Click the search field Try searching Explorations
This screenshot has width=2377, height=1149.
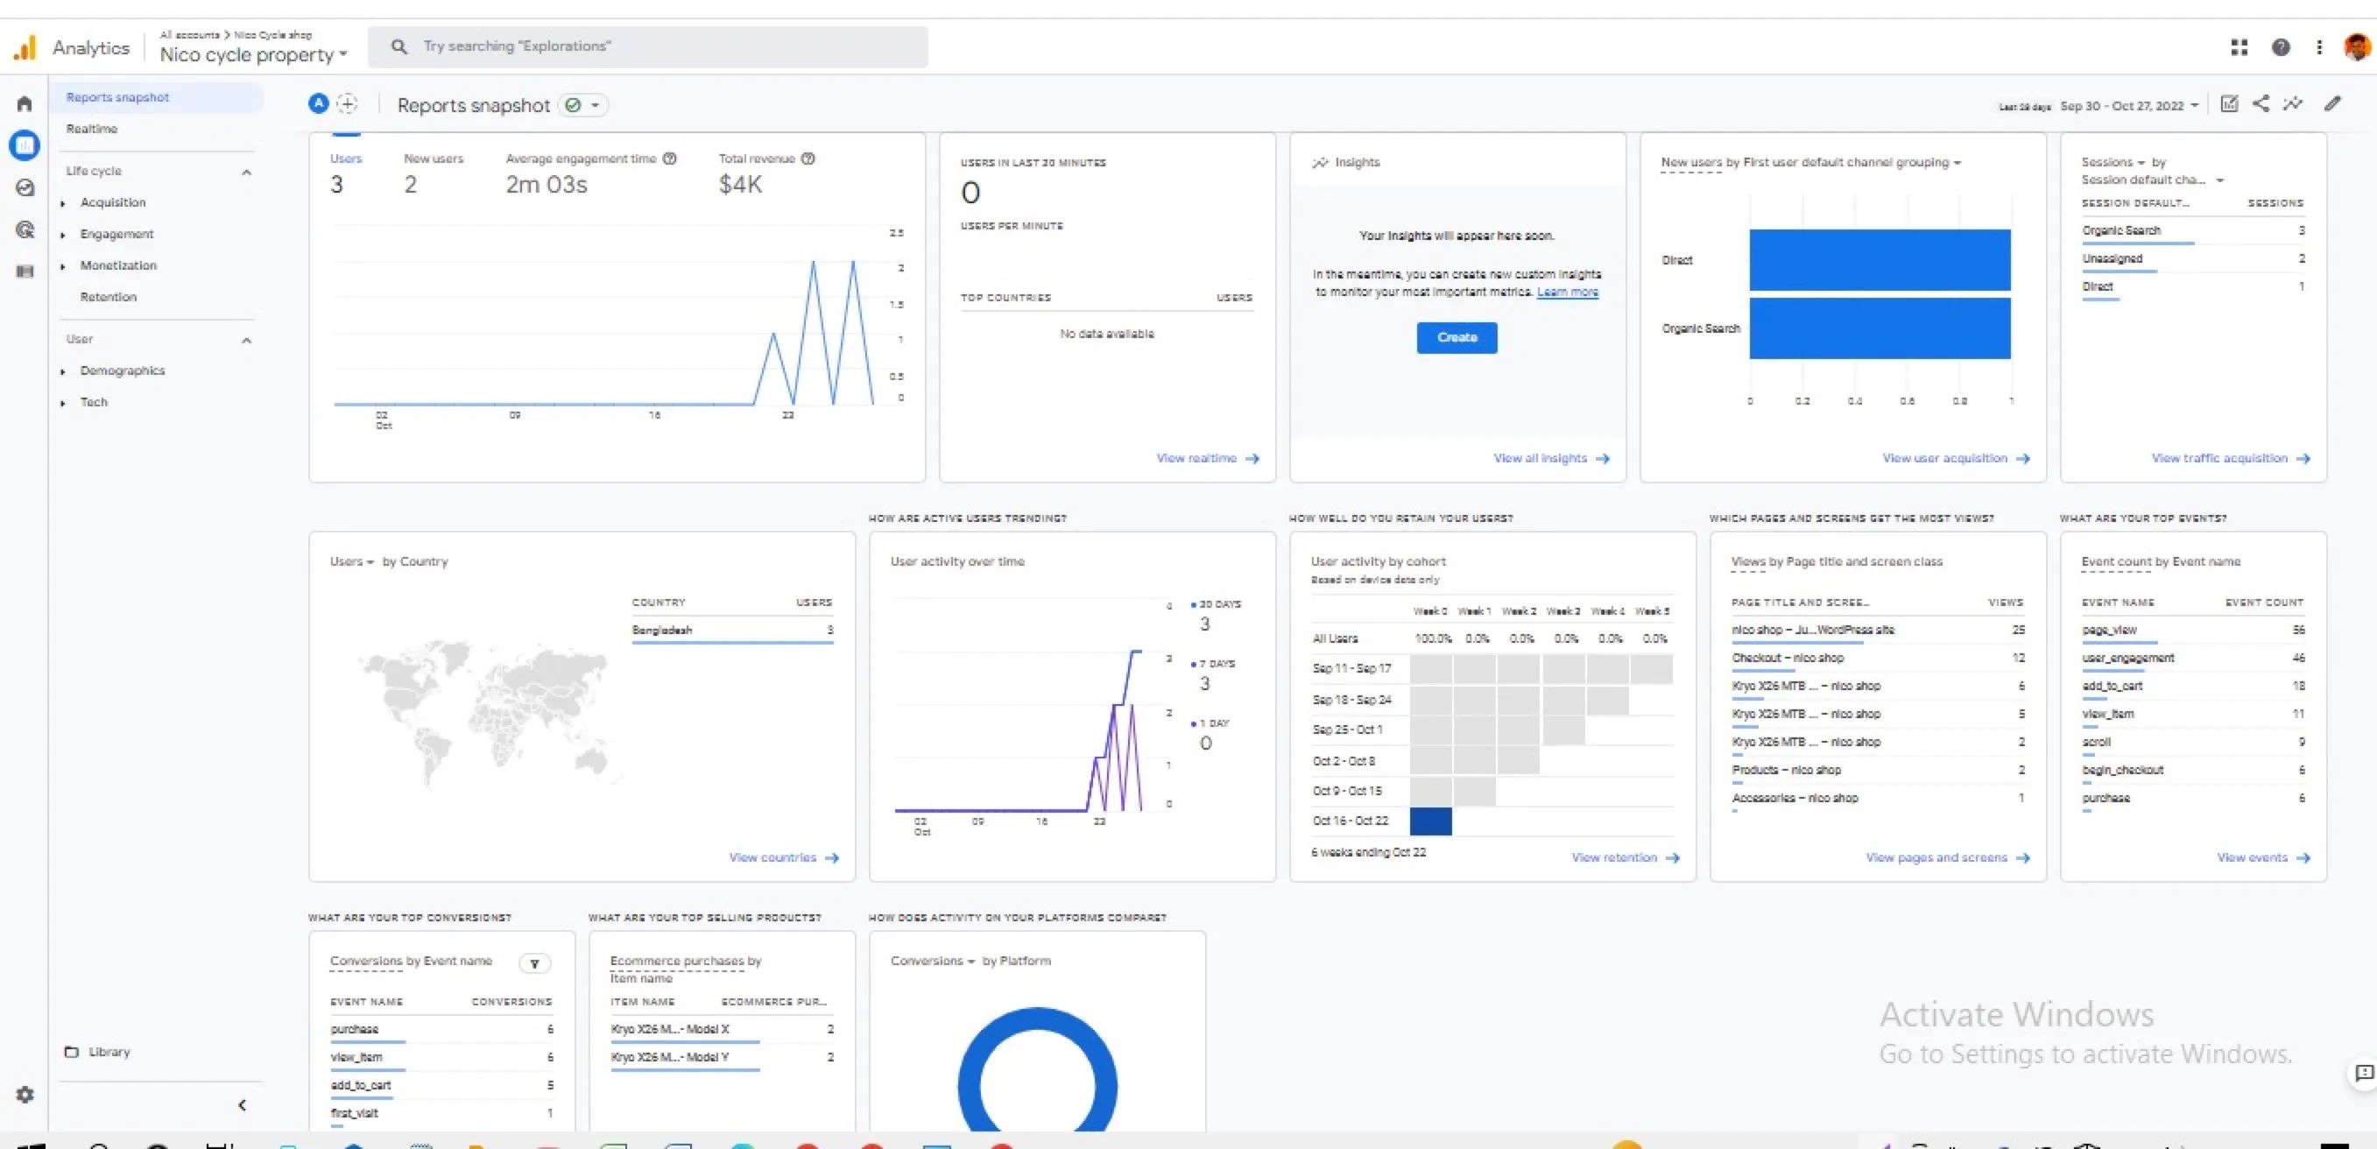pyautogui.click(x=648, y=47)
